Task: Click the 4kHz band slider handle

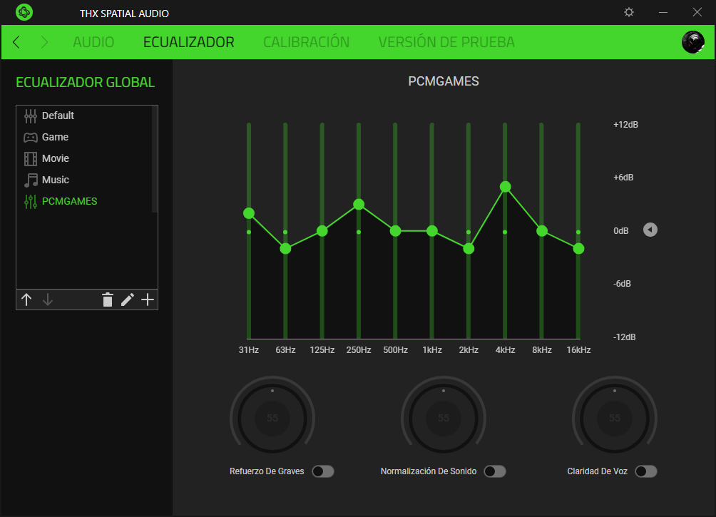Action: click(x=505, y=187)
